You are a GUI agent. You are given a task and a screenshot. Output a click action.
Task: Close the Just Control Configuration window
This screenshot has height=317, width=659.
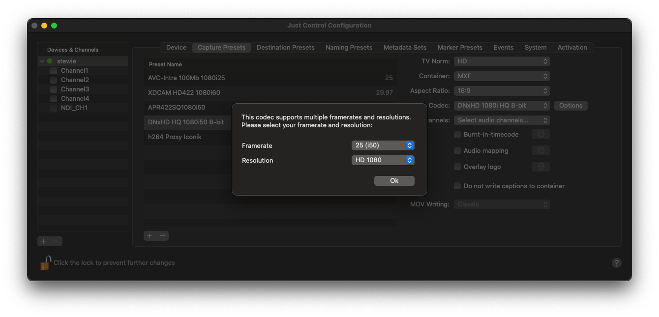[x=34, y=26]
